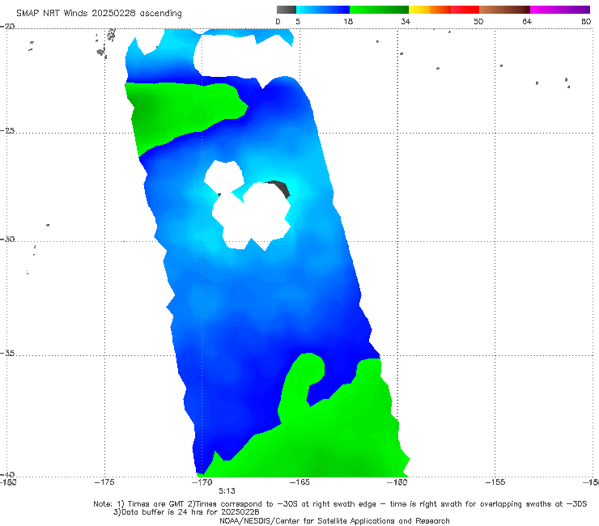This screenshot has height=526, width=599.
Task: Click longitude label '-155'
Action: (x=495, y=482)
